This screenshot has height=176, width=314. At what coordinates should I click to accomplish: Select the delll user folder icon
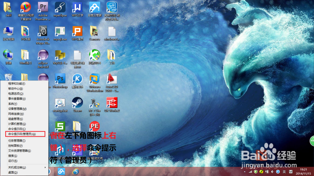tap(8, 9)
